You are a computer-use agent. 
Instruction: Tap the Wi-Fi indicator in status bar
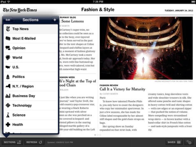(9, 2)
